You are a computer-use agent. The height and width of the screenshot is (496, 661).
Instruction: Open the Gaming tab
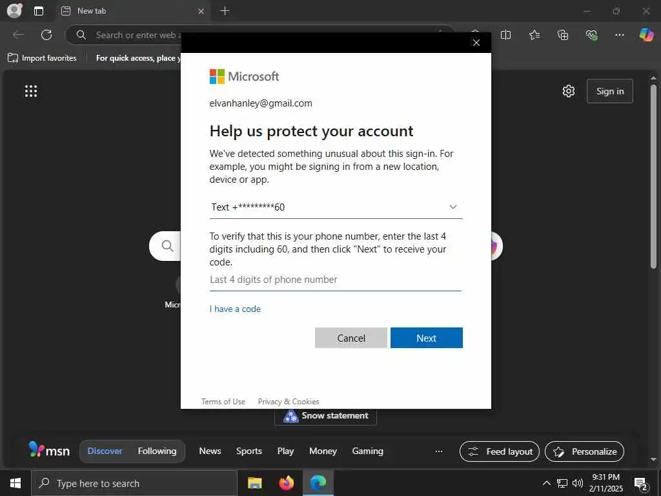tap(367, 451)
